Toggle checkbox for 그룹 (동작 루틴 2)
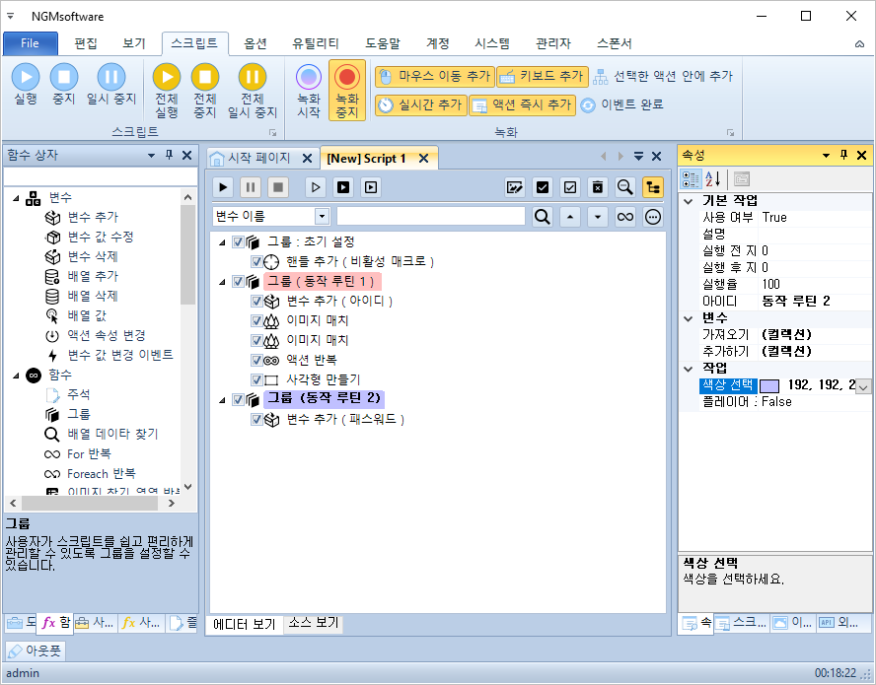This screenshot has height=685, width=876. [x=238, y=400]
